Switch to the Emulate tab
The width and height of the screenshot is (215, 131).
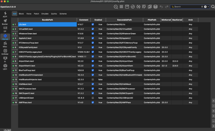point(45,14)
